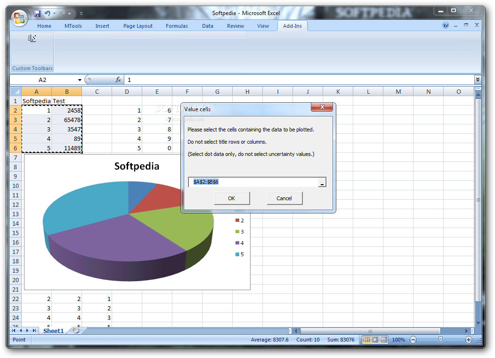
Task: Click the Select All corner button
Action: (16, 91)
